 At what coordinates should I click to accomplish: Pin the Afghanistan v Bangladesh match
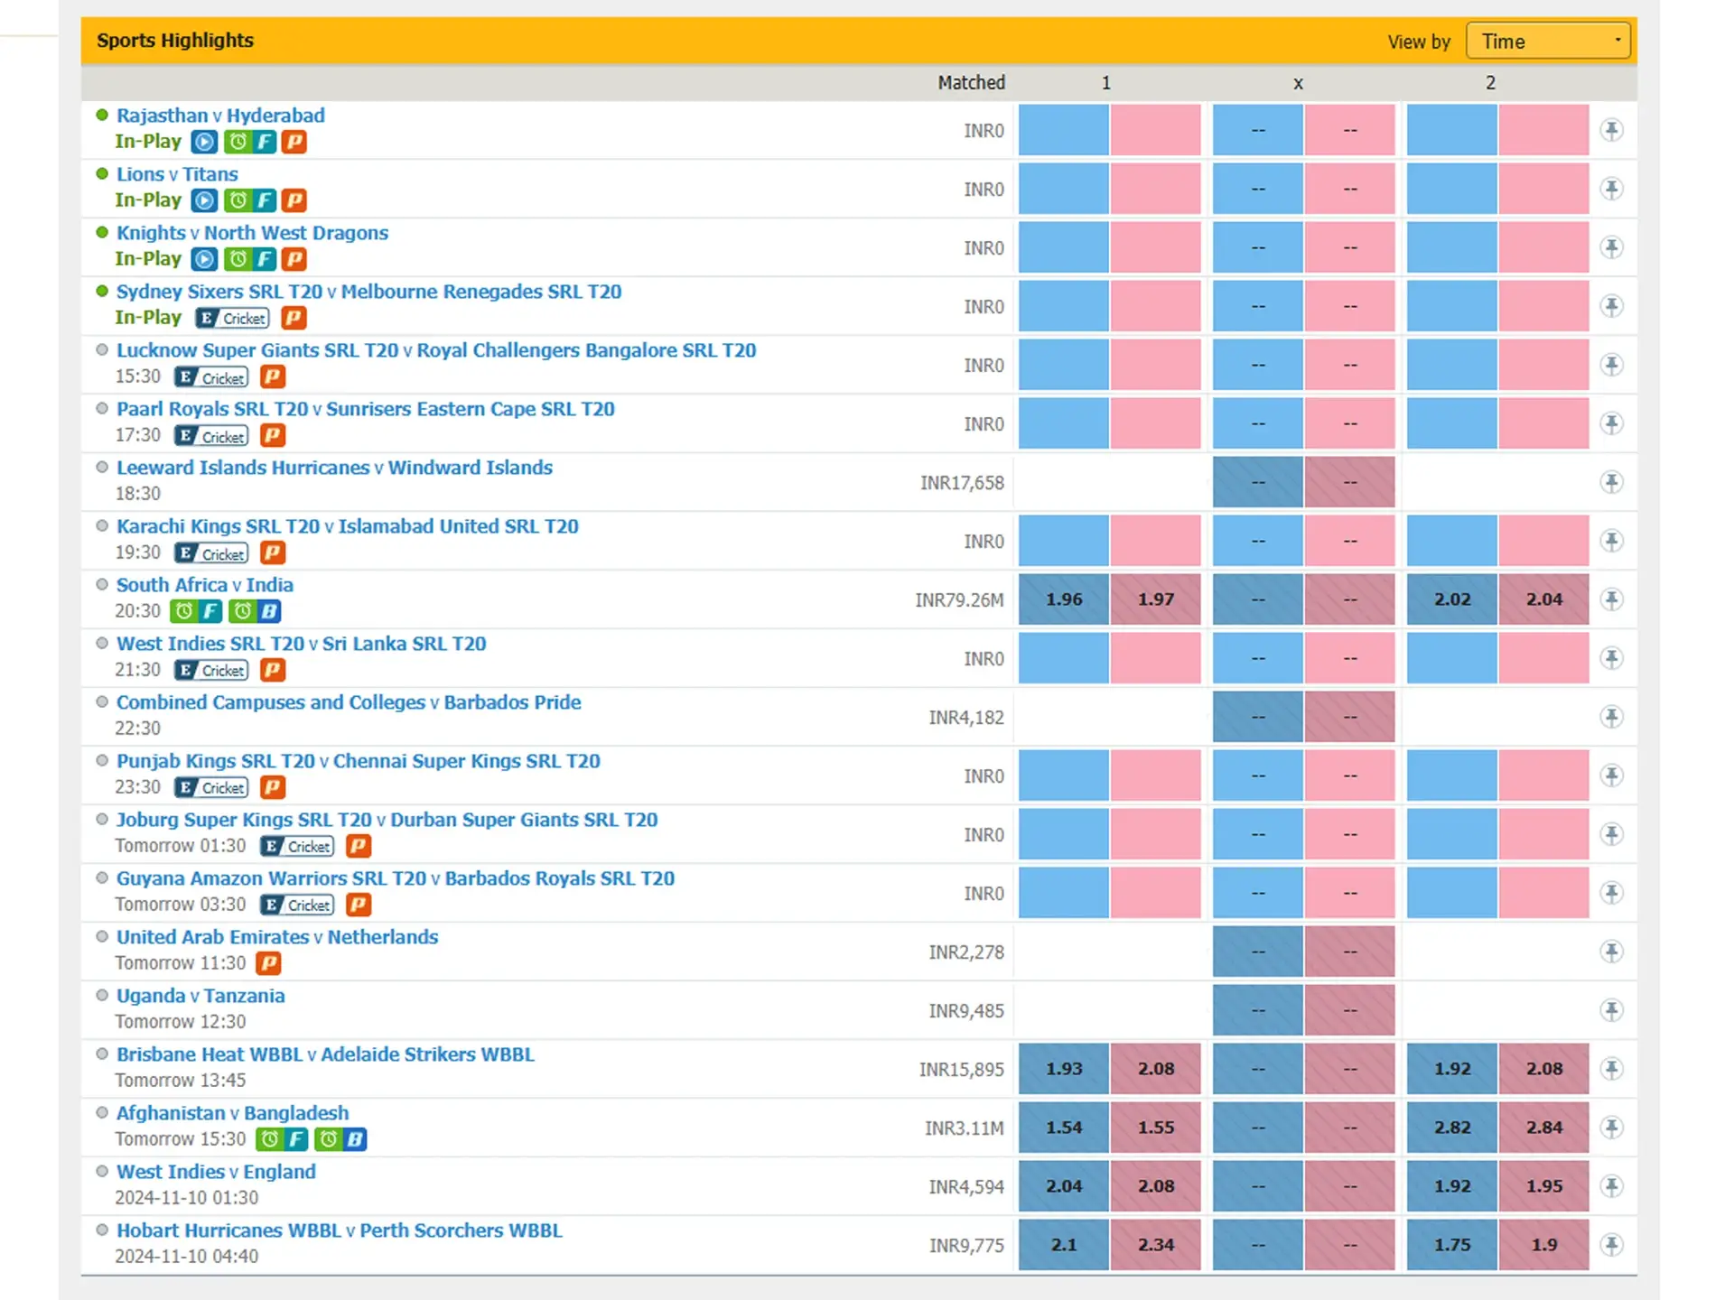pyautogui.click(x=1612, y=1128)
